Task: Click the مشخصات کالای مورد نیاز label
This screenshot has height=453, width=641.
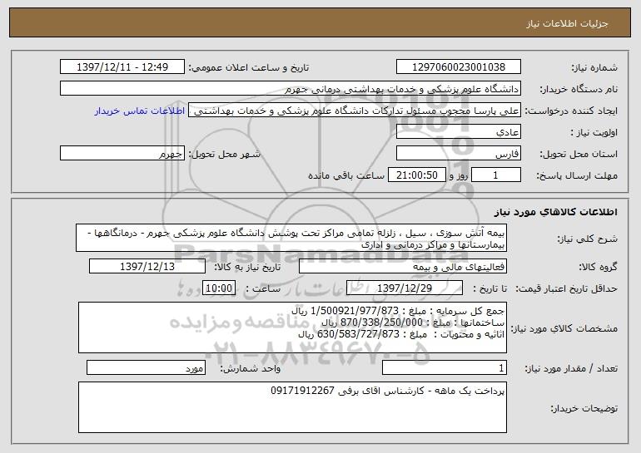Action: pyautogui.click(x=564, y=328)
